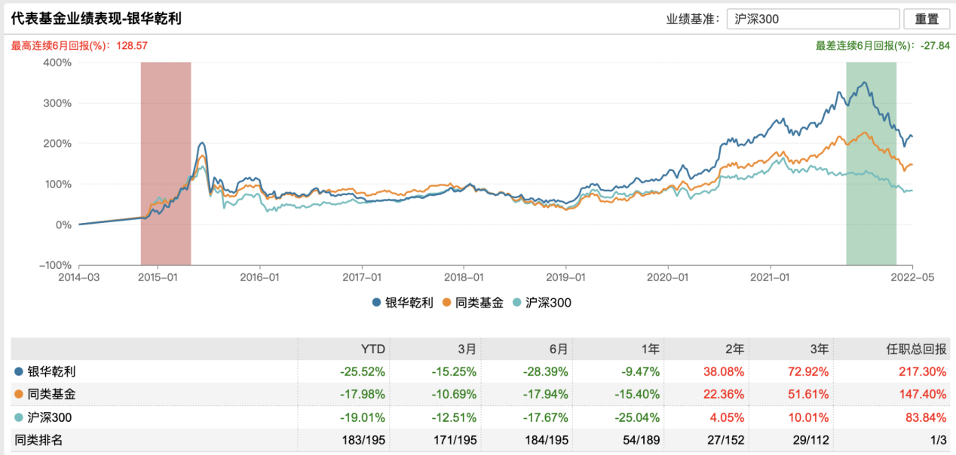Image resolution: width=956 pixels, height=455 pixels.
Task: Click the orange legend marker for 同类基金
Action: [x=446, y=303]
